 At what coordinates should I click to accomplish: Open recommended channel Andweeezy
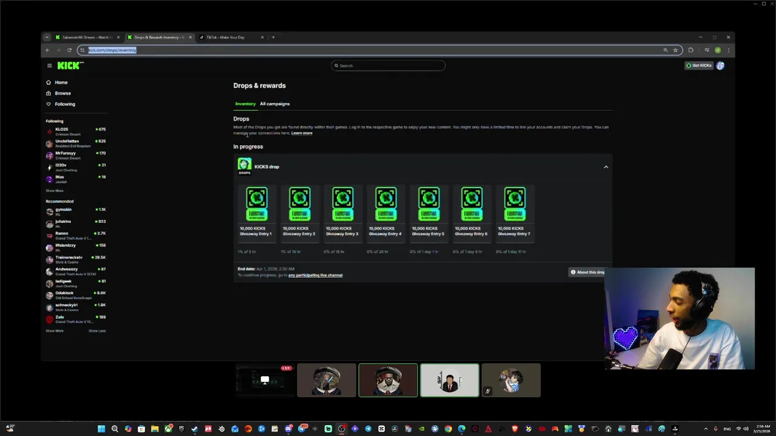point(76,271)
